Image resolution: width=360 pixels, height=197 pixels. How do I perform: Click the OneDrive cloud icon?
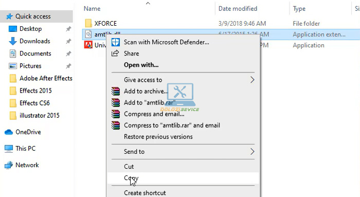point(9,132)
